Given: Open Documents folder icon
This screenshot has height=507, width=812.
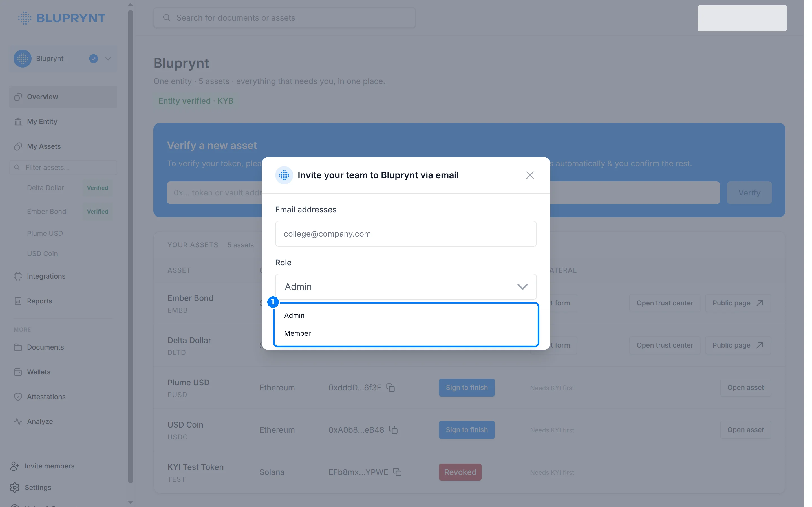Looking at the screenshot, I should (18, 347).
